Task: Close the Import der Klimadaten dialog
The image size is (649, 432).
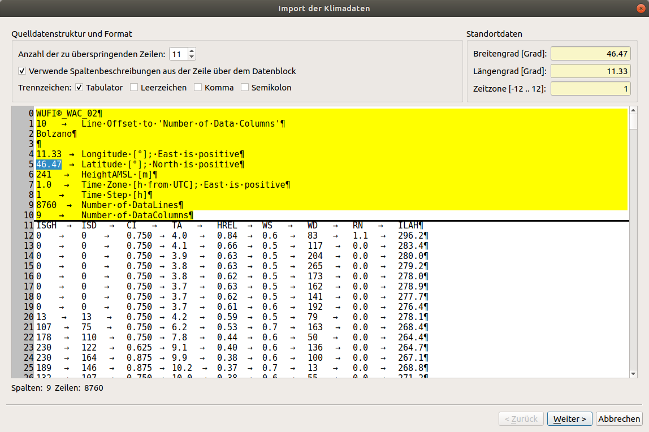Action: pyautogui.click(x=641, y=8)
